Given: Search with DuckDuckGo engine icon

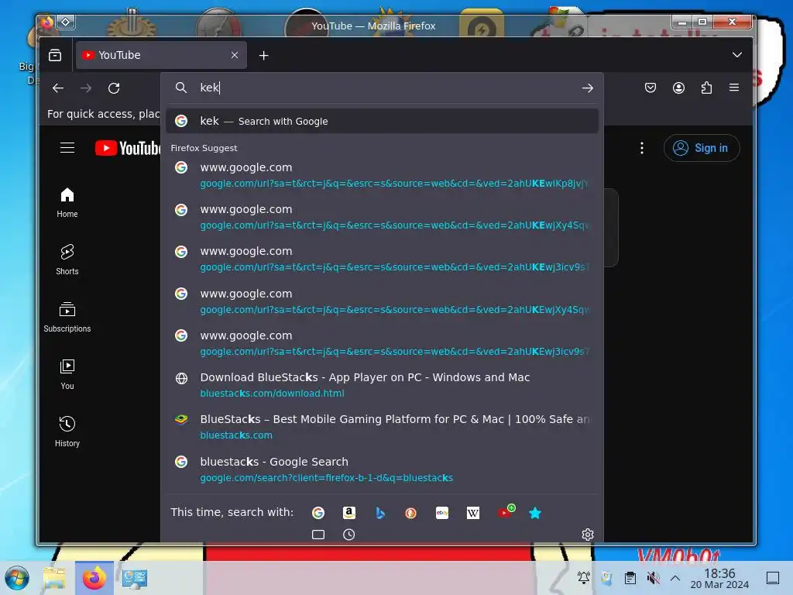Looking at the screenshot, I should [x=410, y=513].
